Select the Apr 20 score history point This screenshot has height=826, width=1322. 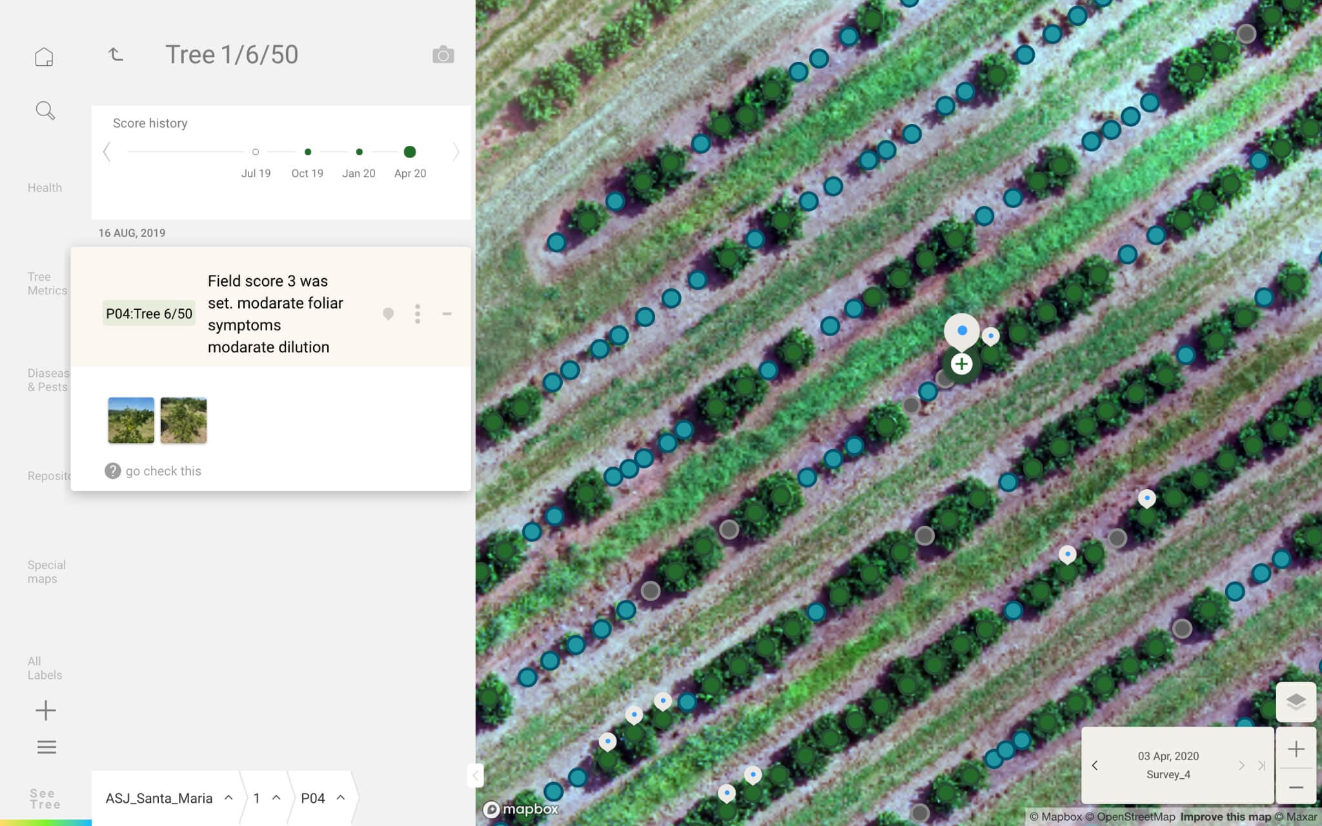(x=410, y=152)
